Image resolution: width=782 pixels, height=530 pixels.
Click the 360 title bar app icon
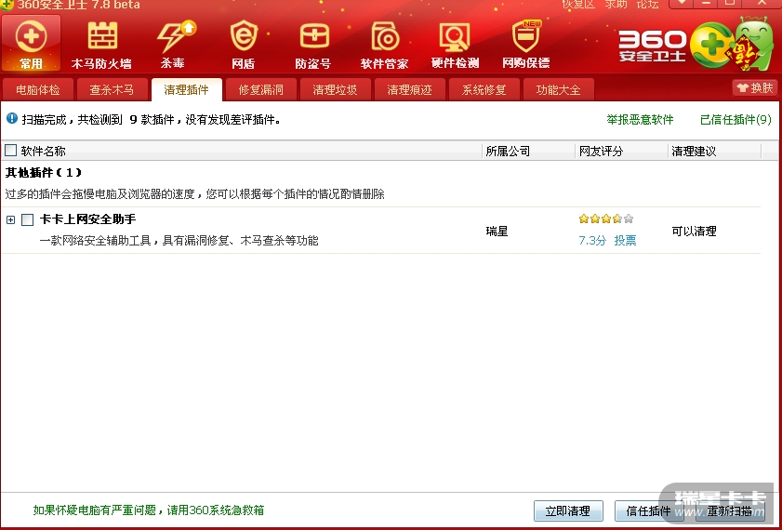[7, 5]
